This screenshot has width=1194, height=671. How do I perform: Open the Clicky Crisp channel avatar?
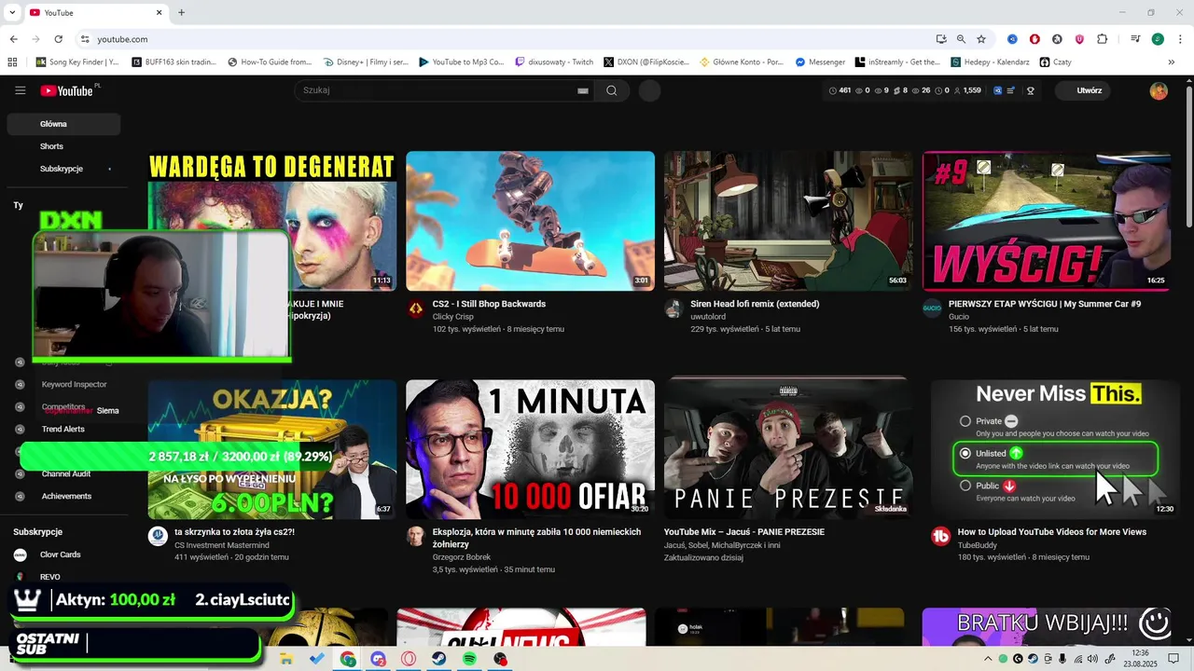coord(416,308)
